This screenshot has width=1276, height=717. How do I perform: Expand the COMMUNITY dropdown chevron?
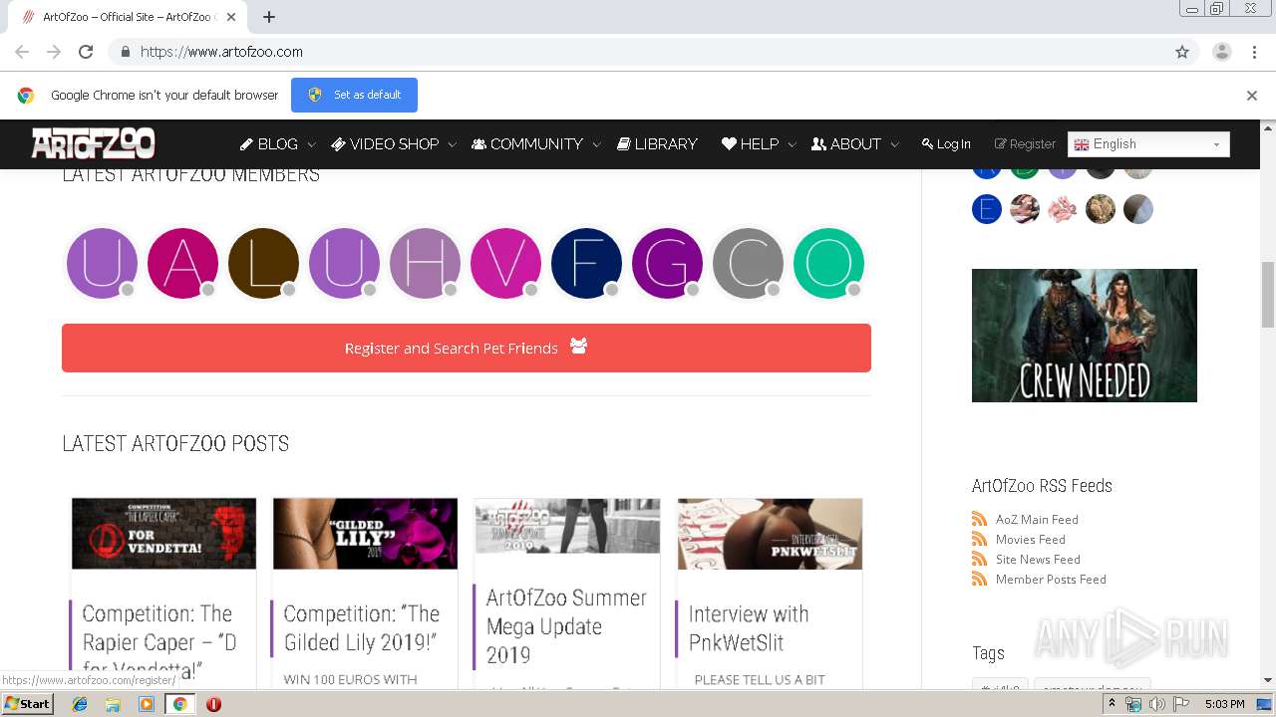[596, 145]
